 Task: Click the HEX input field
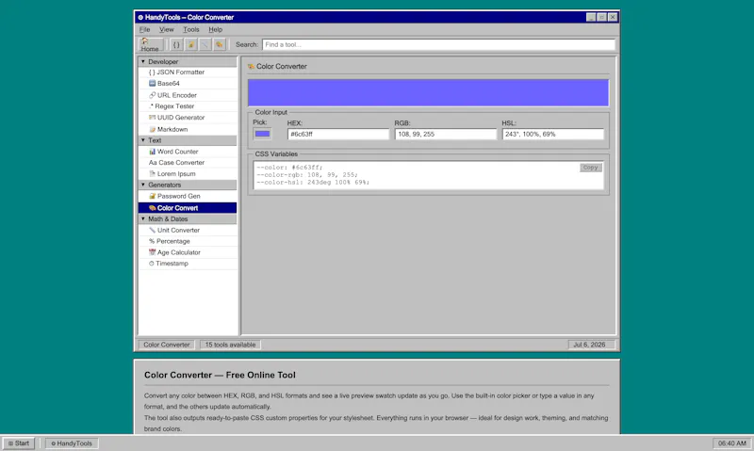click(338, 134)
